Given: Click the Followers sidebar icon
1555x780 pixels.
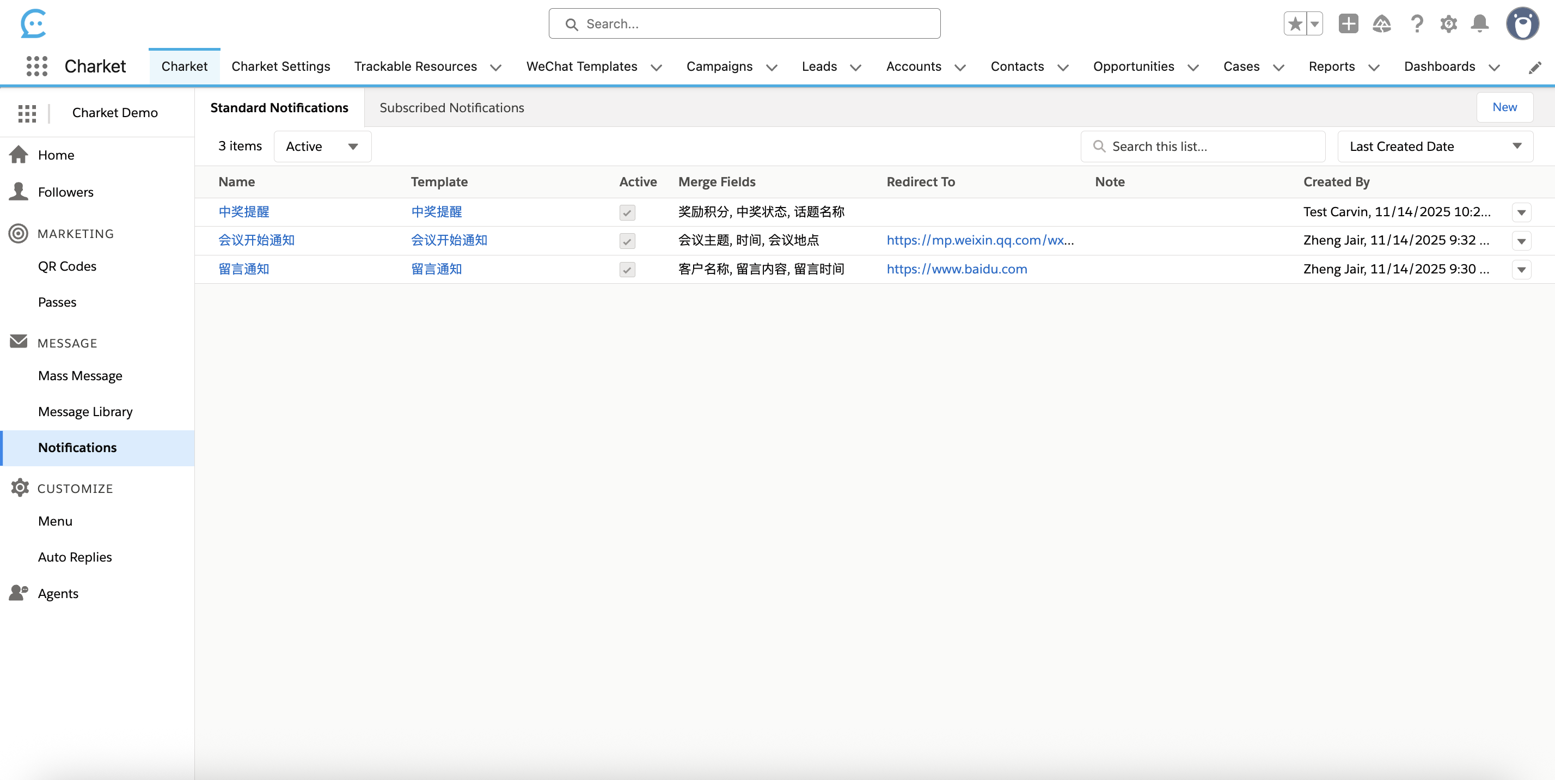Looking at the screenshot, I should [18, 191].
